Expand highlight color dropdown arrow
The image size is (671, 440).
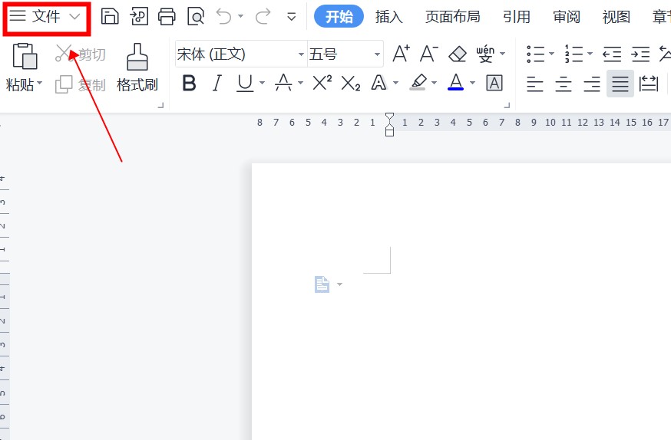(x=434, y=83)
